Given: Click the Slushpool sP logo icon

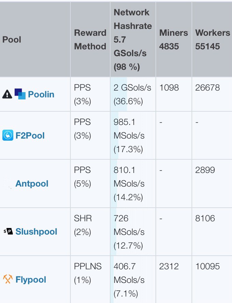Looking at the screenshot, I should [x=8, y=232].
